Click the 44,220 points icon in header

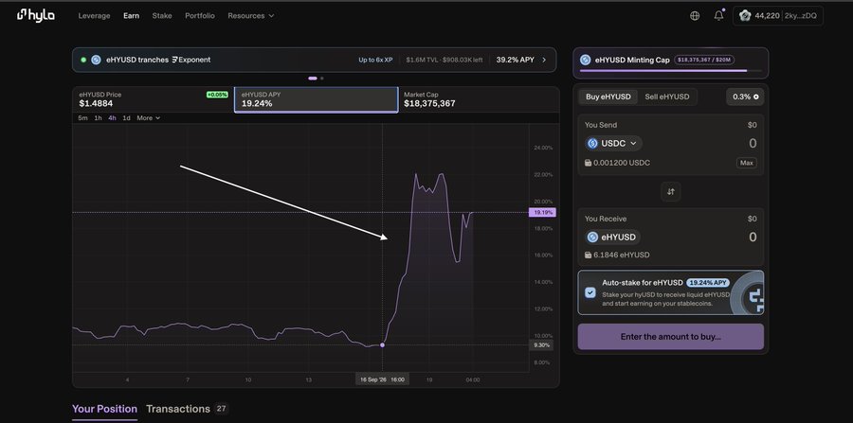(x=745, y=16)
